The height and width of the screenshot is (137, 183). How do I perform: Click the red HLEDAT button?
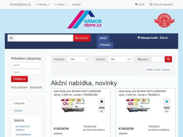82,38
